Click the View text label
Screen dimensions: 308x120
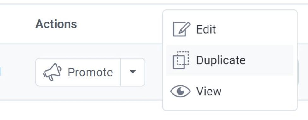pyautogui.click(x=209, y=91)
